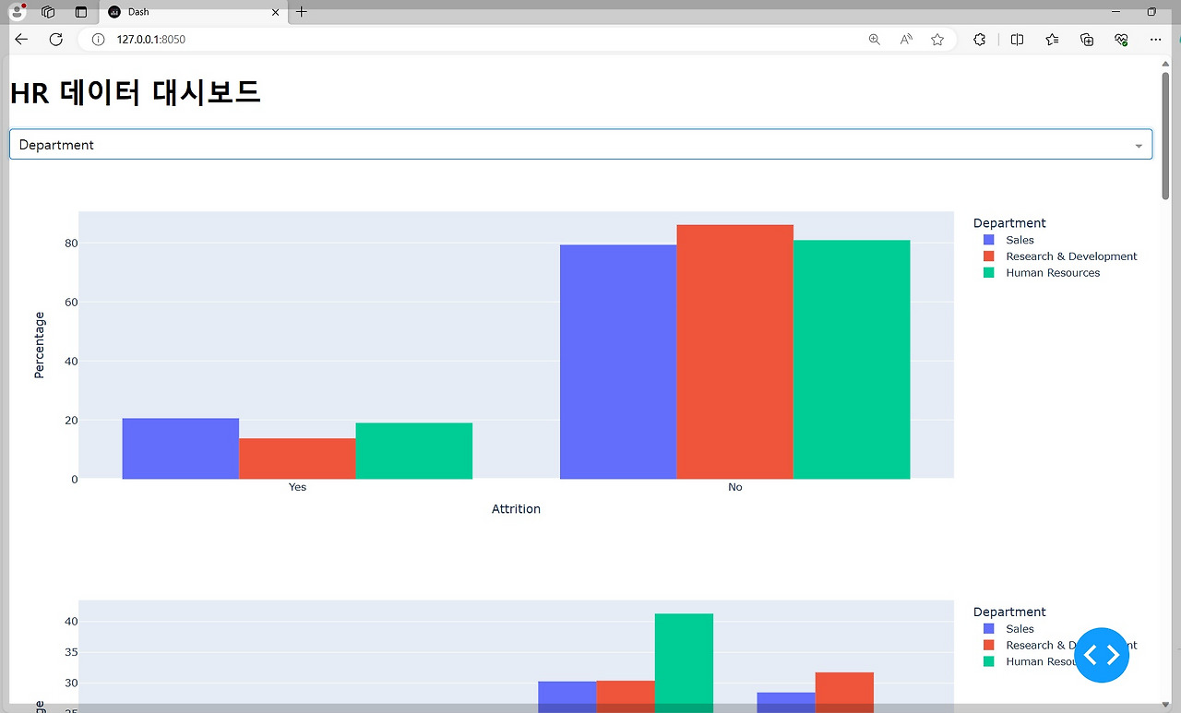The width and height of the screenshot is (1181, 713).
Task: Click the 'Yes' x-axis tick label
Action: 297,487
